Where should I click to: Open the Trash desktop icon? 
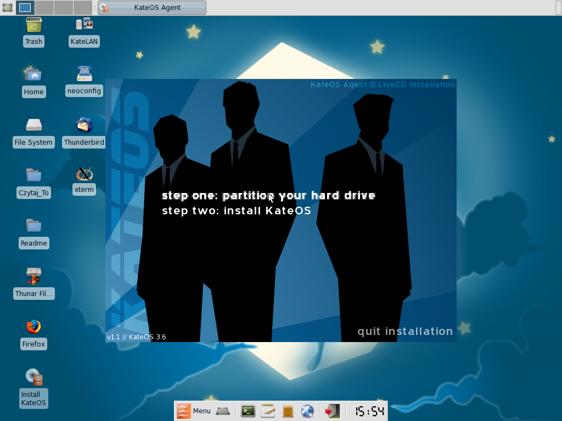(33, 25)
